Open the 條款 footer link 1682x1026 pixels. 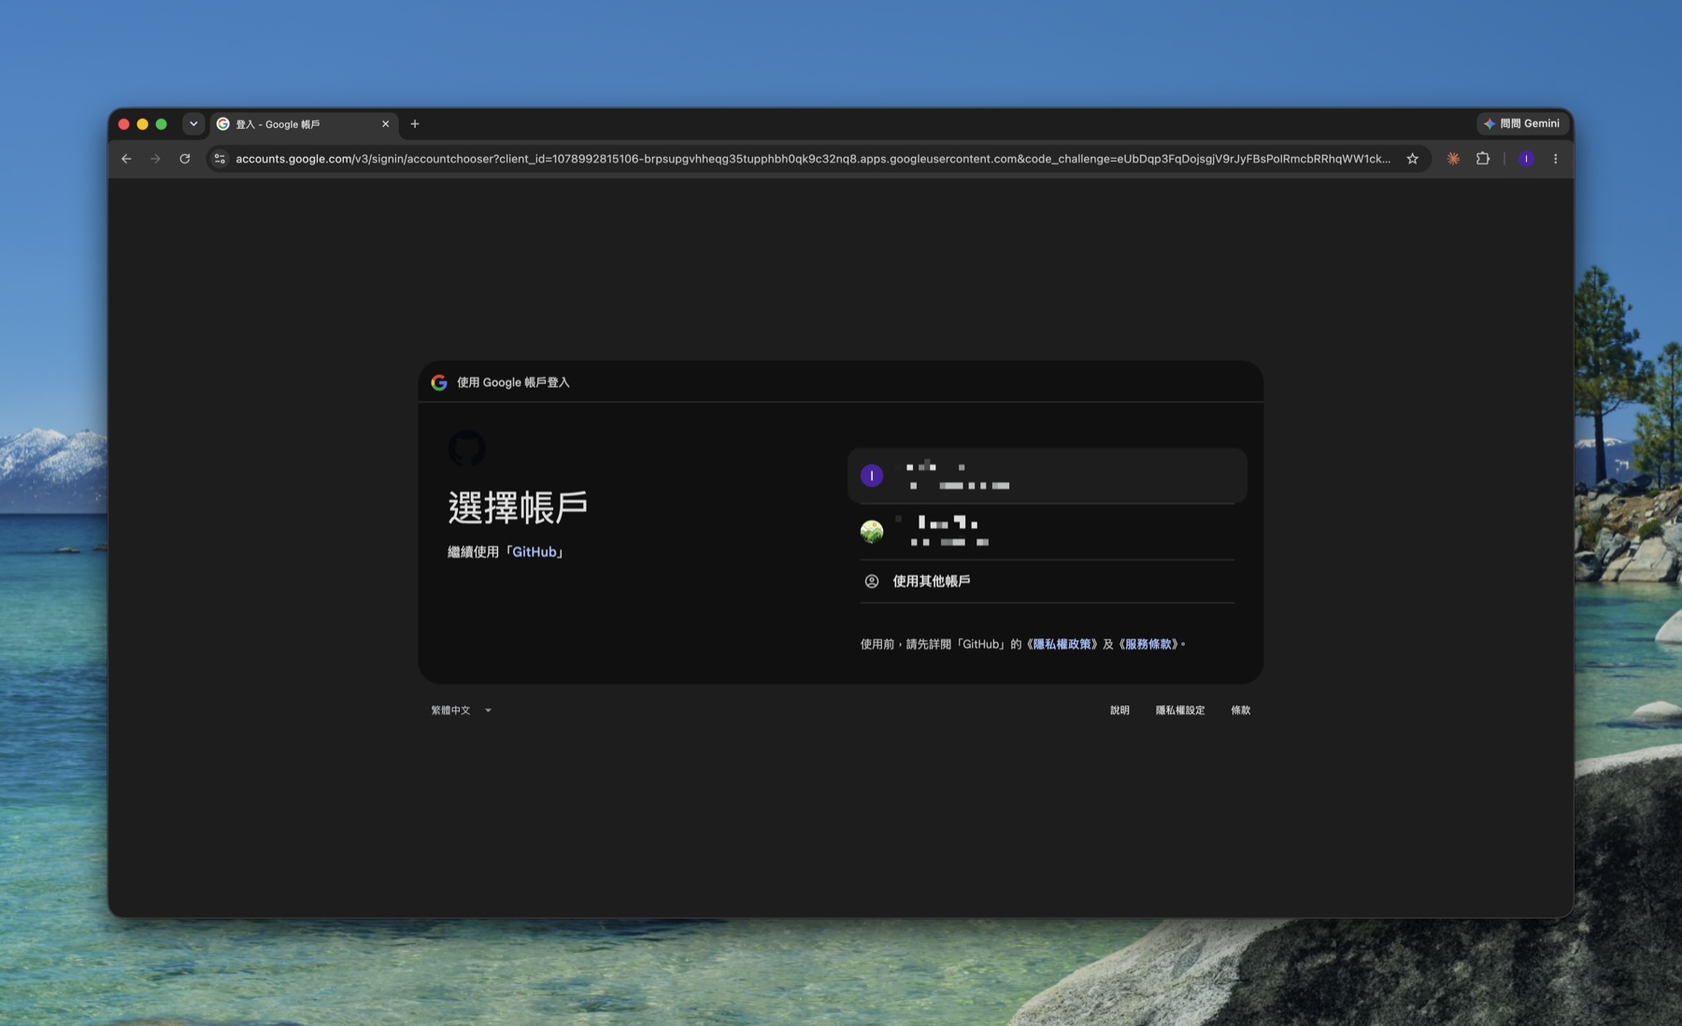click(x=1240, y=710)
